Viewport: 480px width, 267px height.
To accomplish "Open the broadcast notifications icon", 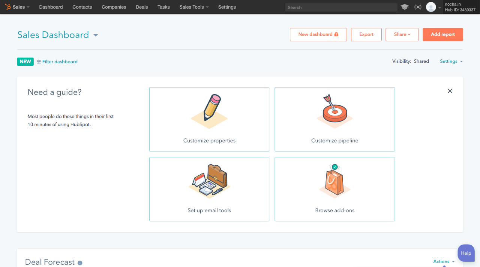I will tap(418, 7).
